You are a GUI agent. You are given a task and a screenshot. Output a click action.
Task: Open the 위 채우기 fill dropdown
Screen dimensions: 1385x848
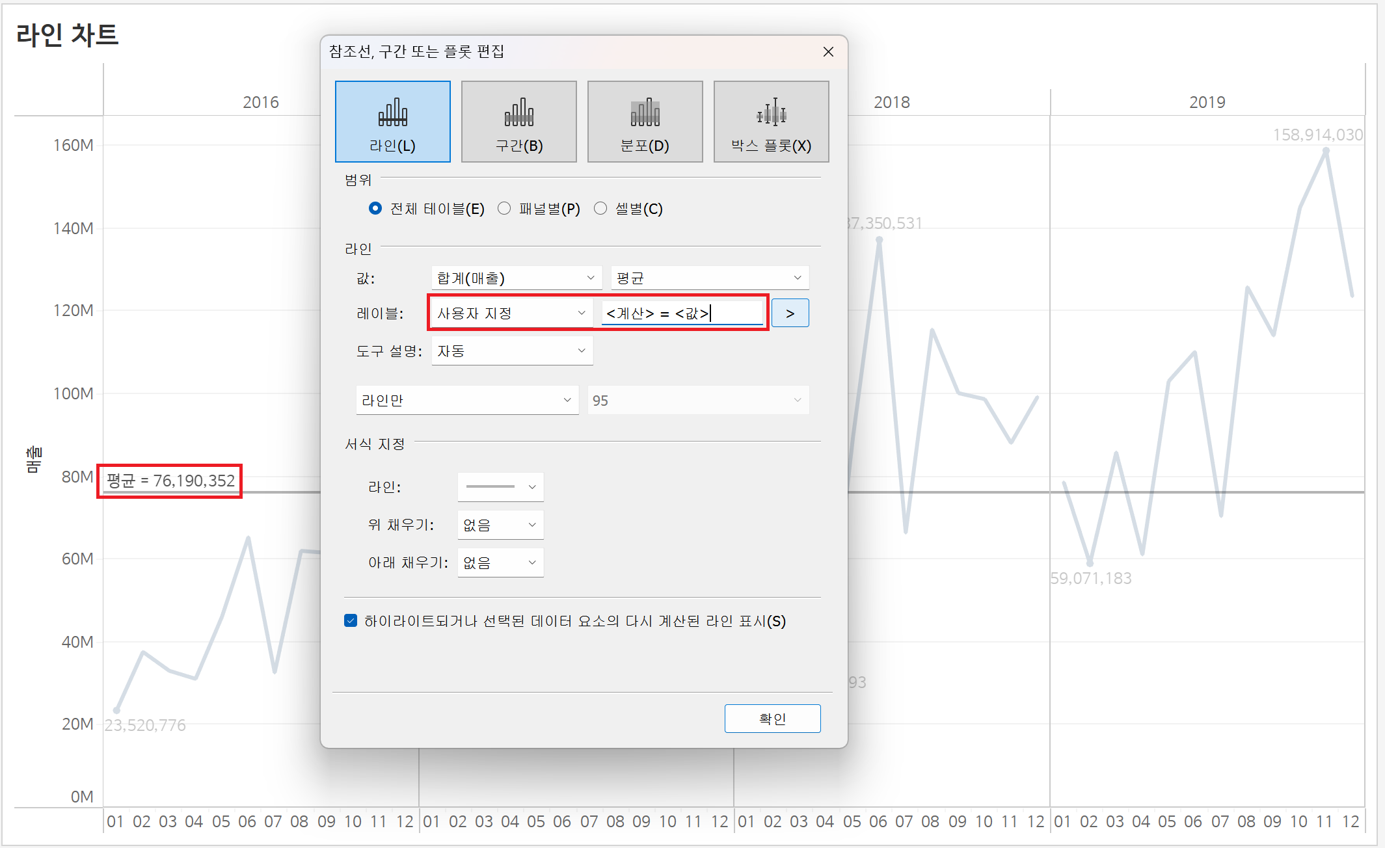[x=500, y=525]
